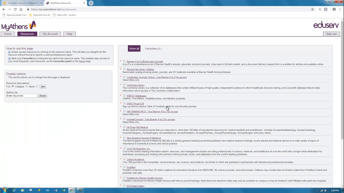344x193 pixels.
Task: Open the Windows Start menu
Action: pos(5,190)
